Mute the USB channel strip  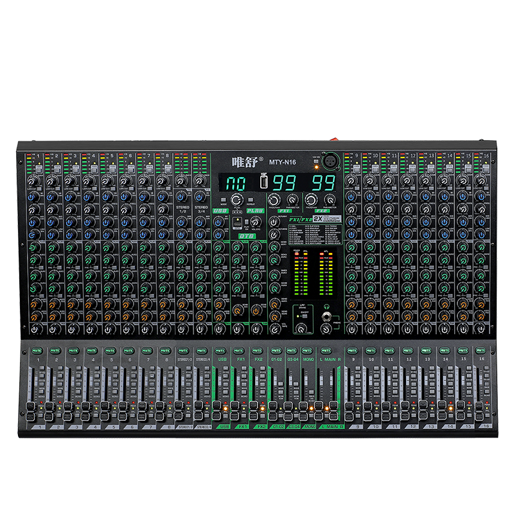point(220,351)
